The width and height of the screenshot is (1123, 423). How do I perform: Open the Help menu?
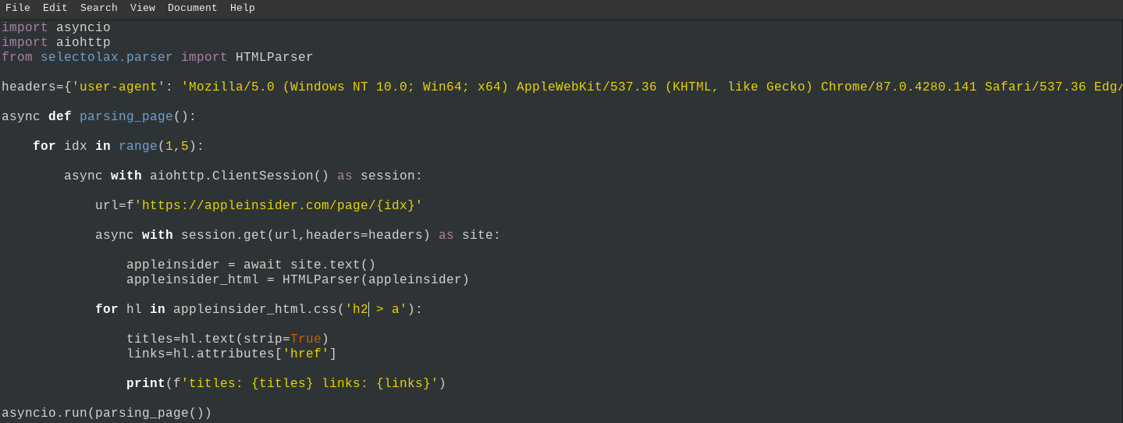243,8
